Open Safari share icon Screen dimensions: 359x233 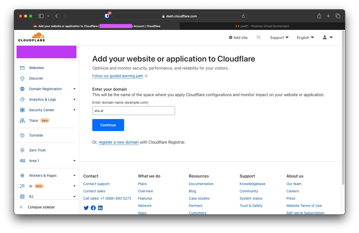319,16
